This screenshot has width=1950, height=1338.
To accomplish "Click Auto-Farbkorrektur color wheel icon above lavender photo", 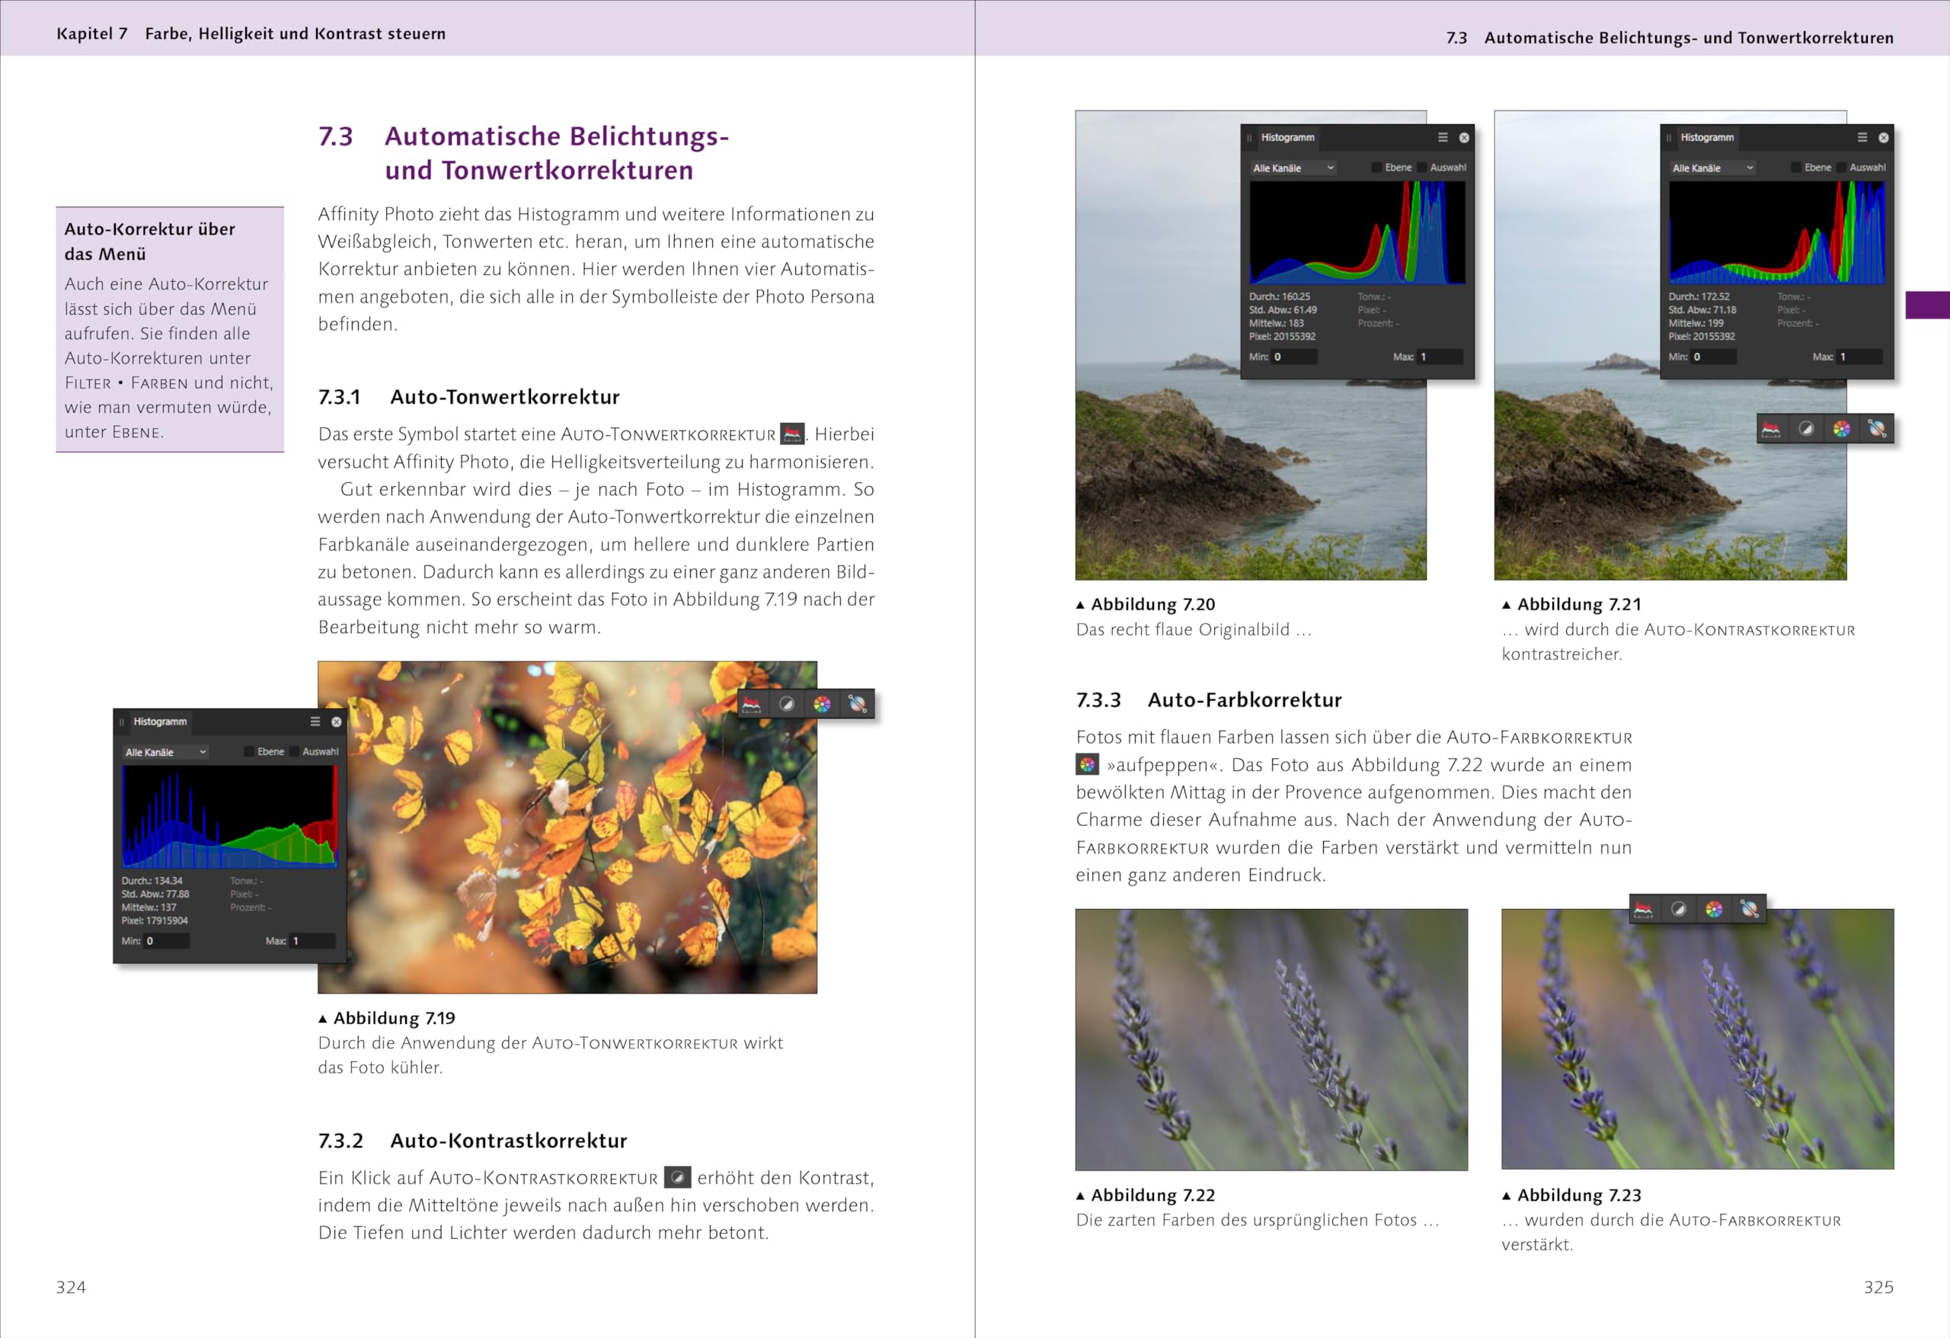I will click(x=1714, y=909).
